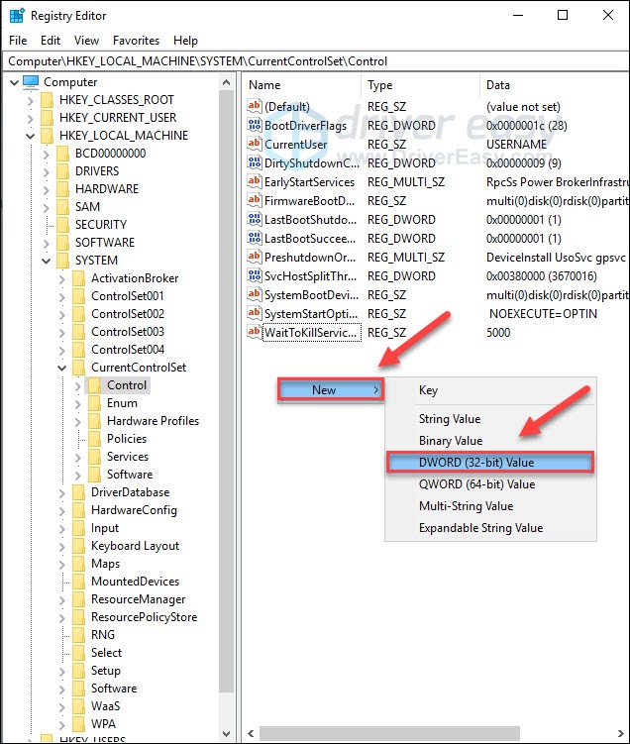Collapse the CurrentControlSet tree node
Screen dimensions: 630x744
[62, 368]
